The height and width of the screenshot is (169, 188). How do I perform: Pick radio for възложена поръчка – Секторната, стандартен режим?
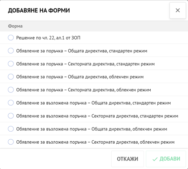click(11, 116)
